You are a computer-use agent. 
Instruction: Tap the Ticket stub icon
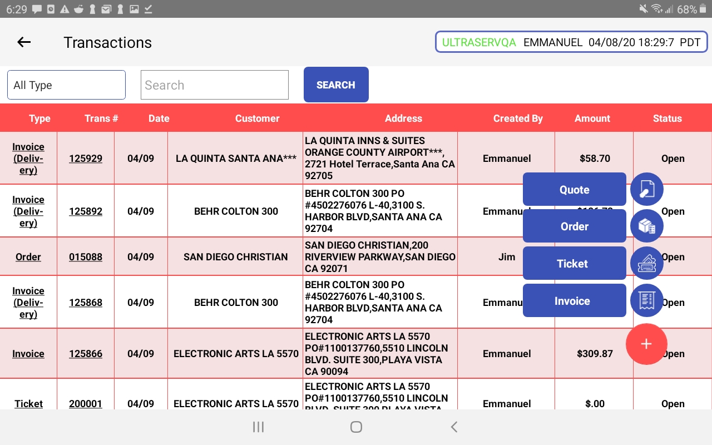(x=646, y=263)
